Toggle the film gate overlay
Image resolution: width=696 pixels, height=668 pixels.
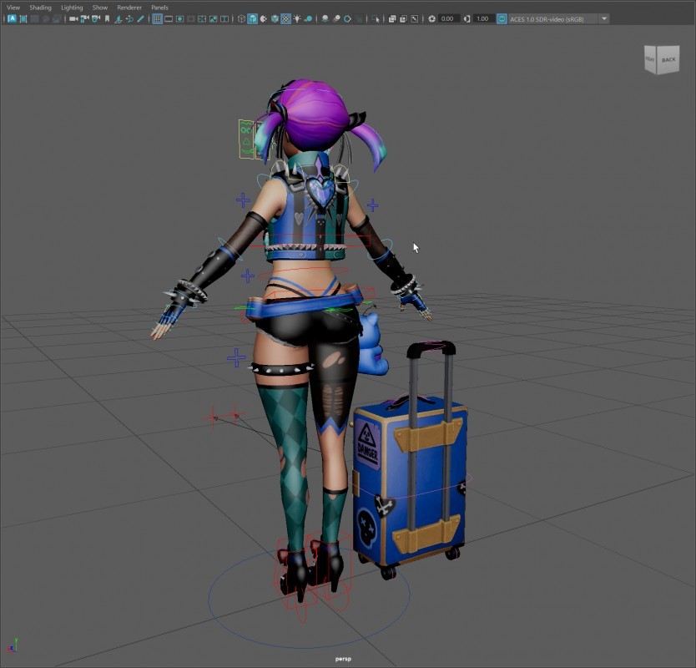(x=168, y=18)
